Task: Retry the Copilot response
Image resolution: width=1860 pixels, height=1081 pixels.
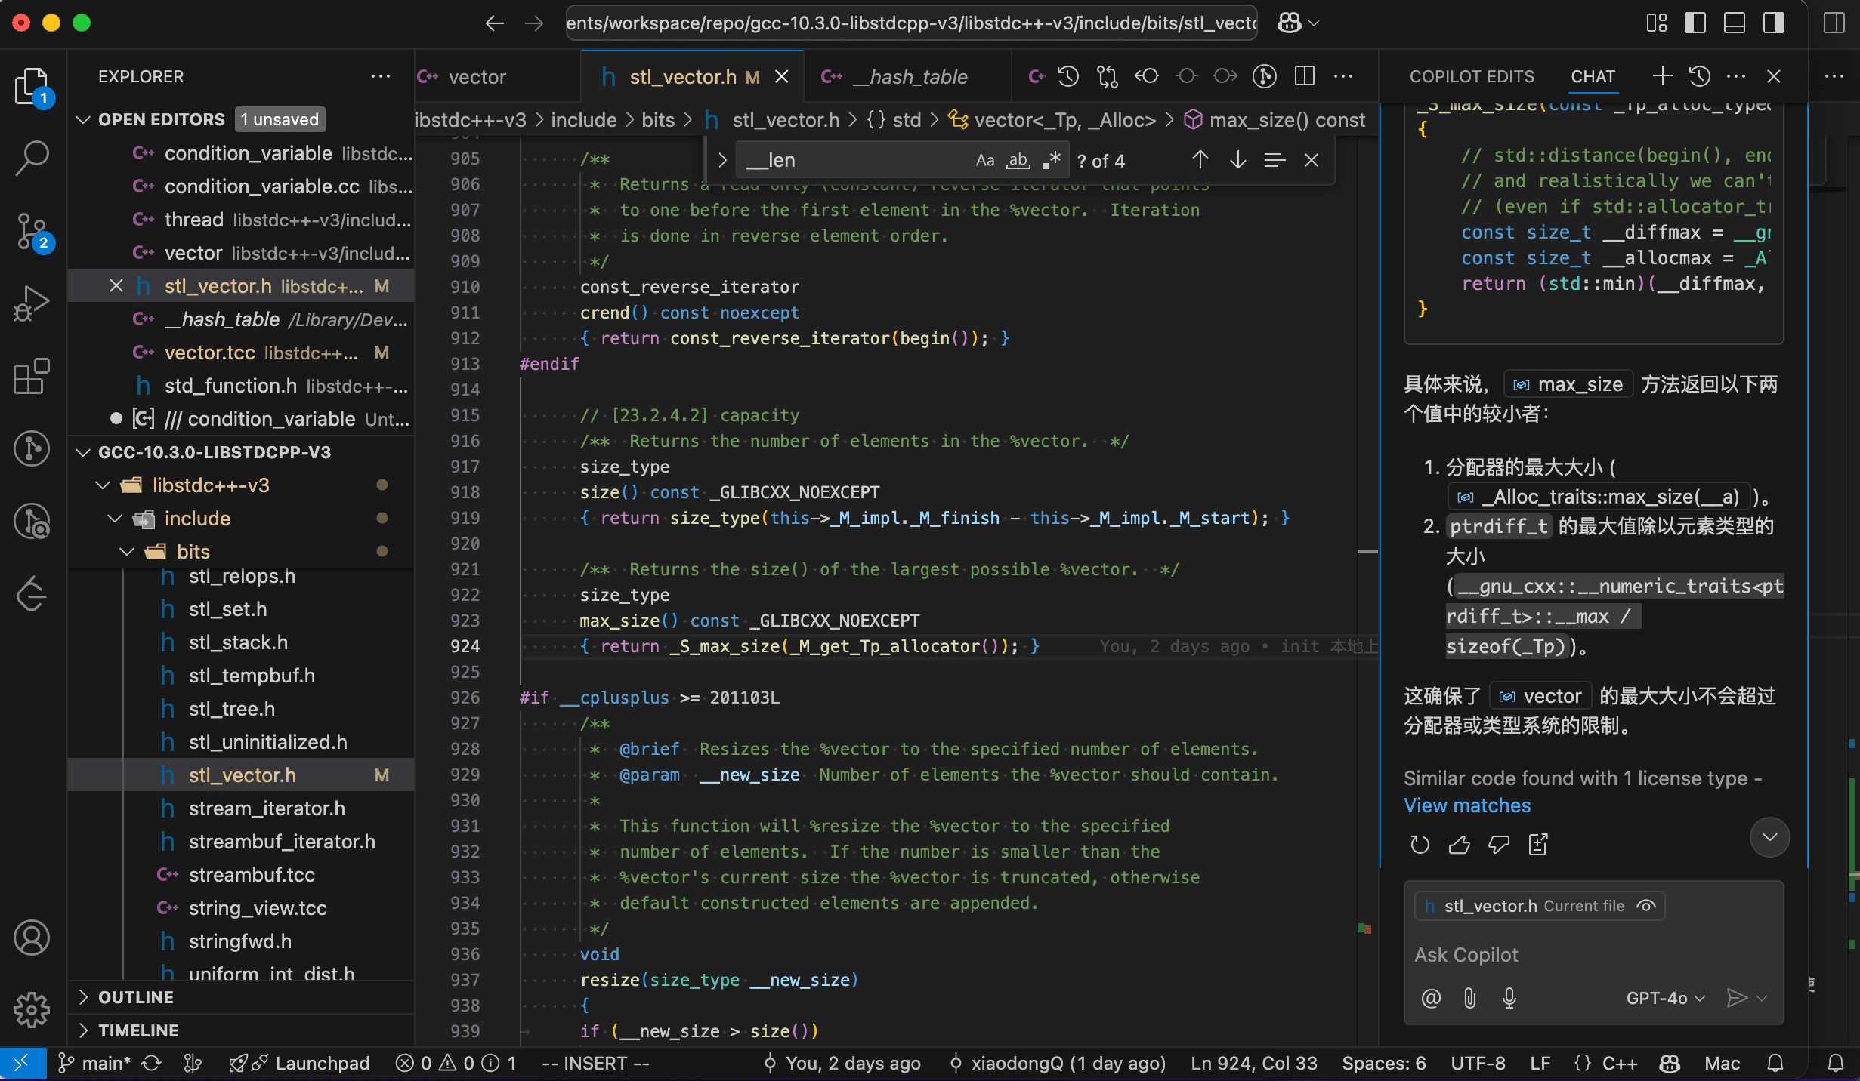Action: (1420, 845)
